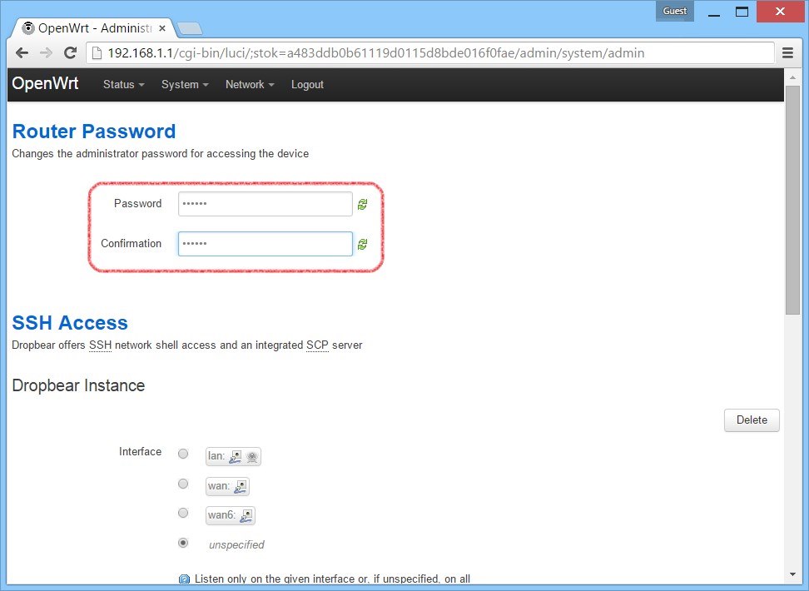Select the wan interface radio button
The width and height of the screenshot is (809, 591).
click(x=183, y=484)
